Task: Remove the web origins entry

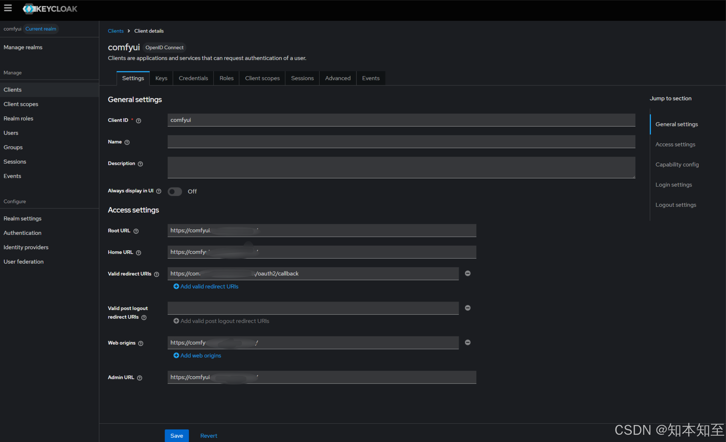Action: tap(468, 342)
